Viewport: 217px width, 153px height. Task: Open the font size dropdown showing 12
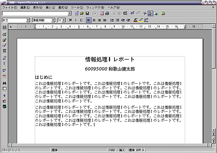pyautogui.click(x=64, y=20)
